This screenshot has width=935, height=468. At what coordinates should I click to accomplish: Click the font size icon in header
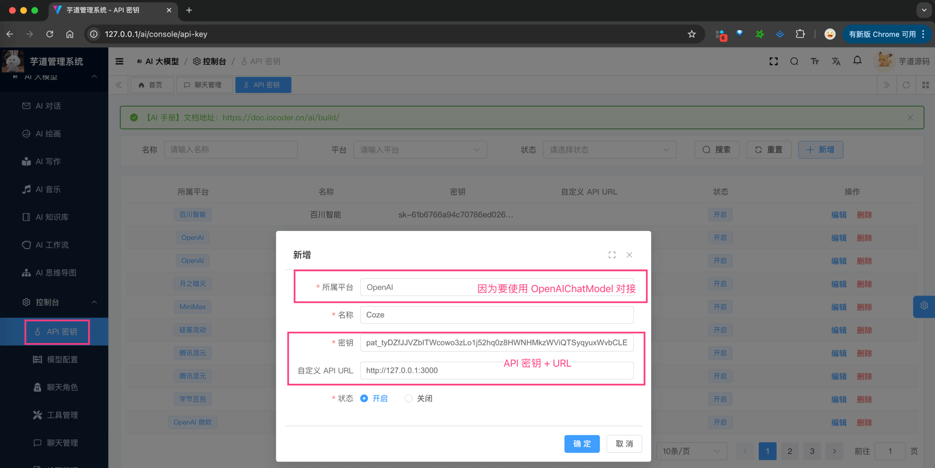click(x=815, y=61)
